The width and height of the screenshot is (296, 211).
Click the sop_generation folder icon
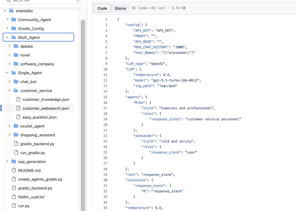14,162
